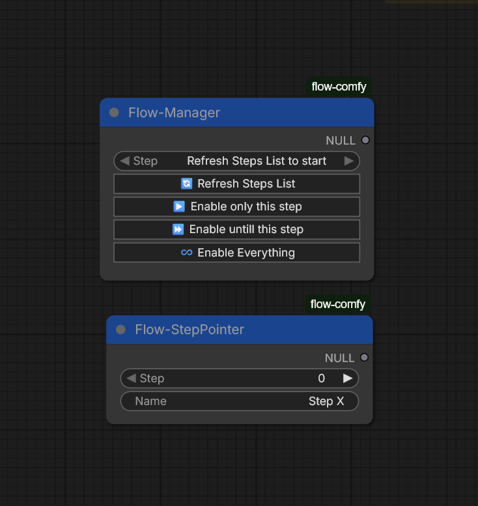Click the NULL output label on Flow-Manager
Viewport: 478px width, 506px height.
(x=341, y=141)
